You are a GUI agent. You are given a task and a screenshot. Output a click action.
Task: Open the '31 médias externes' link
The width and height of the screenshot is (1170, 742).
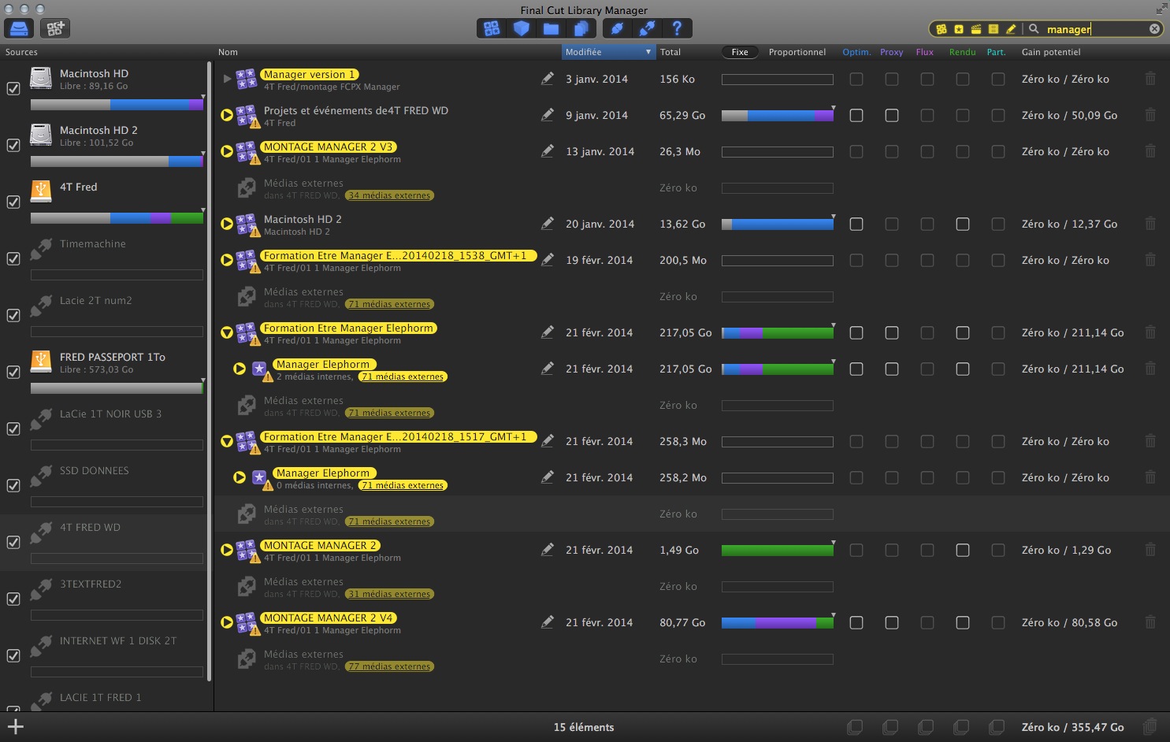click(389, 594)
